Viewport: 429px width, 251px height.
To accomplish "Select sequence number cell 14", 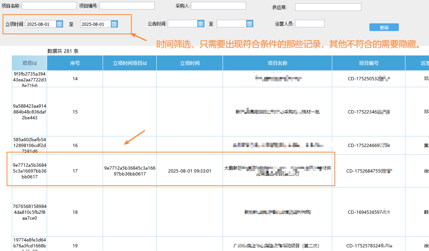I will [x=75, y=79].
